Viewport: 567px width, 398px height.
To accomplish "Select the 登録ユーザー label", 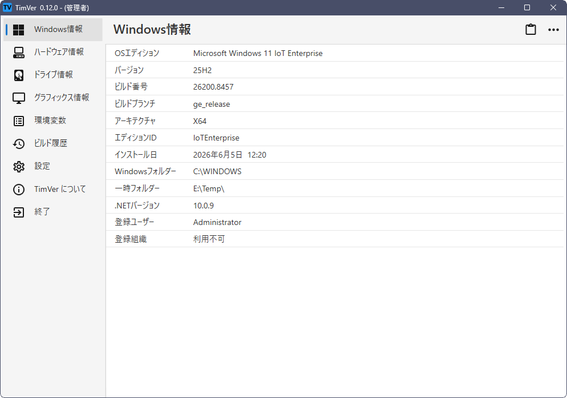I will point(134,222).
